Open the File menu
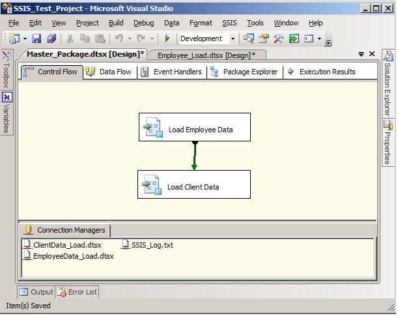398x316 pixels. click(x=14, y=23)
